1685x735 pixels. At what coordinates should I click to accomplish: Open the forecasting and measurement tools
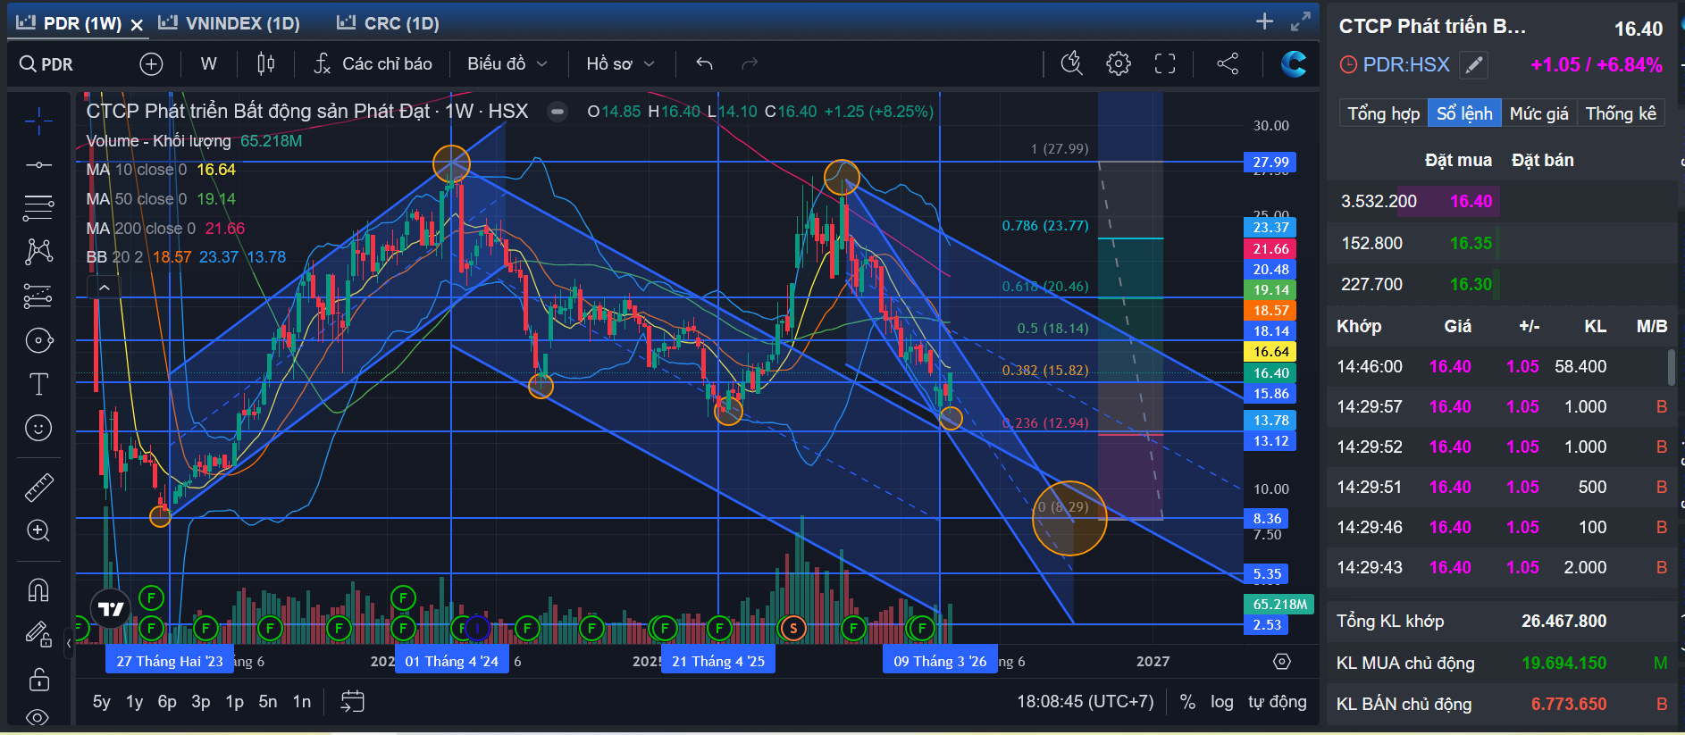click(38, 296)
